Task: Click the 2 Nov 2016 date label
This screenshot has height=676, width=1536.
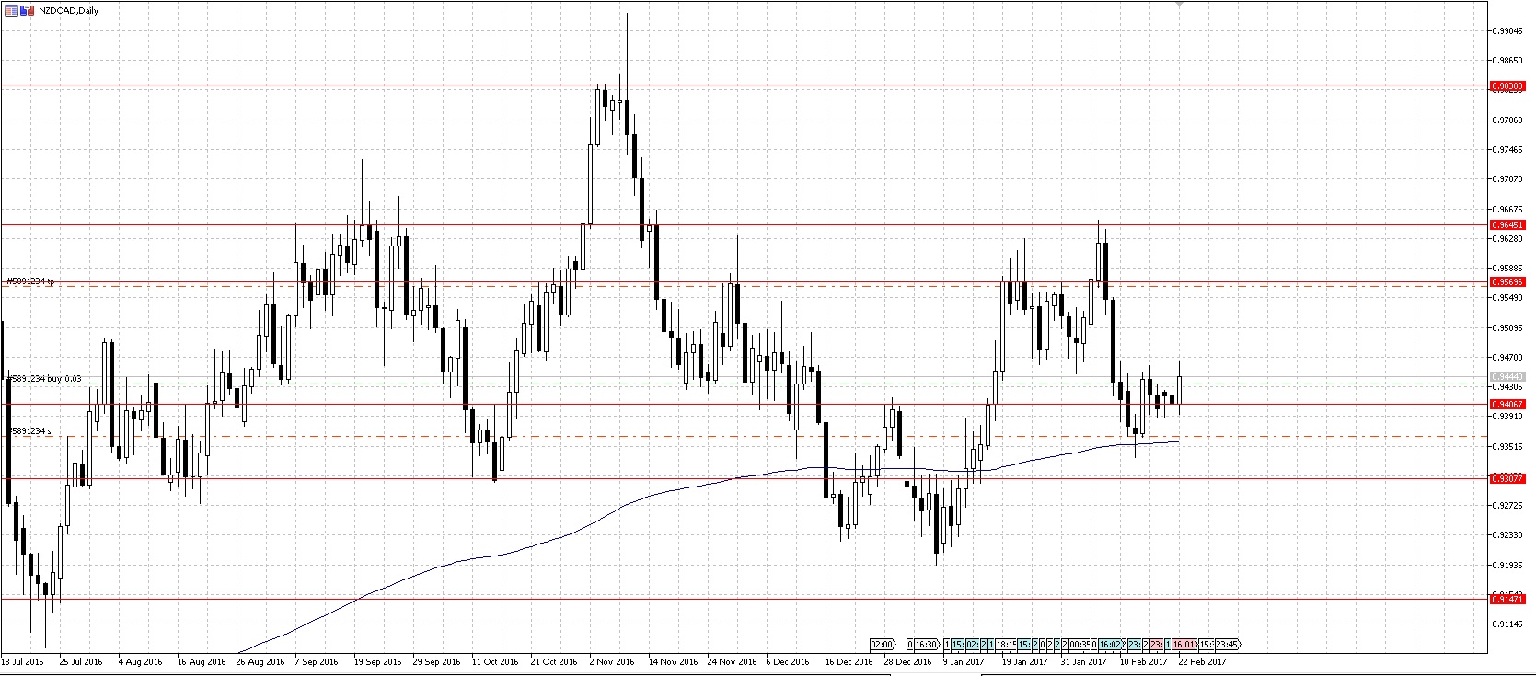Action: [x=612, y=661]
